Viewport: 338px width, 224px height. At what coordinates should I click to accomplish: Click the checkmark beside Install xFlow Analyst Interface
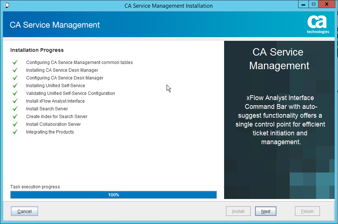[x=15, y=101]
